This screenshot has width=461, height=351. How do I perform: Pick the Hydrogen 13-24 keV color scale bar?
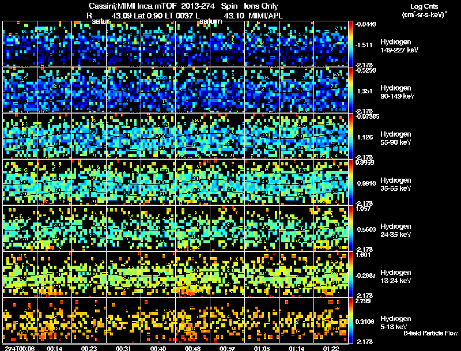point(351,274)
